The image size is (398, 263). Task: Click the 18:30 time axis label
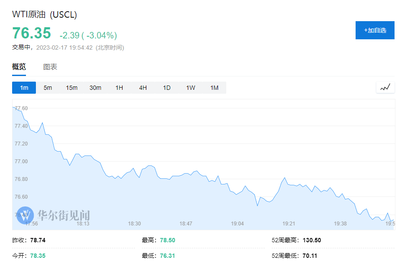[x=135, y=224]
